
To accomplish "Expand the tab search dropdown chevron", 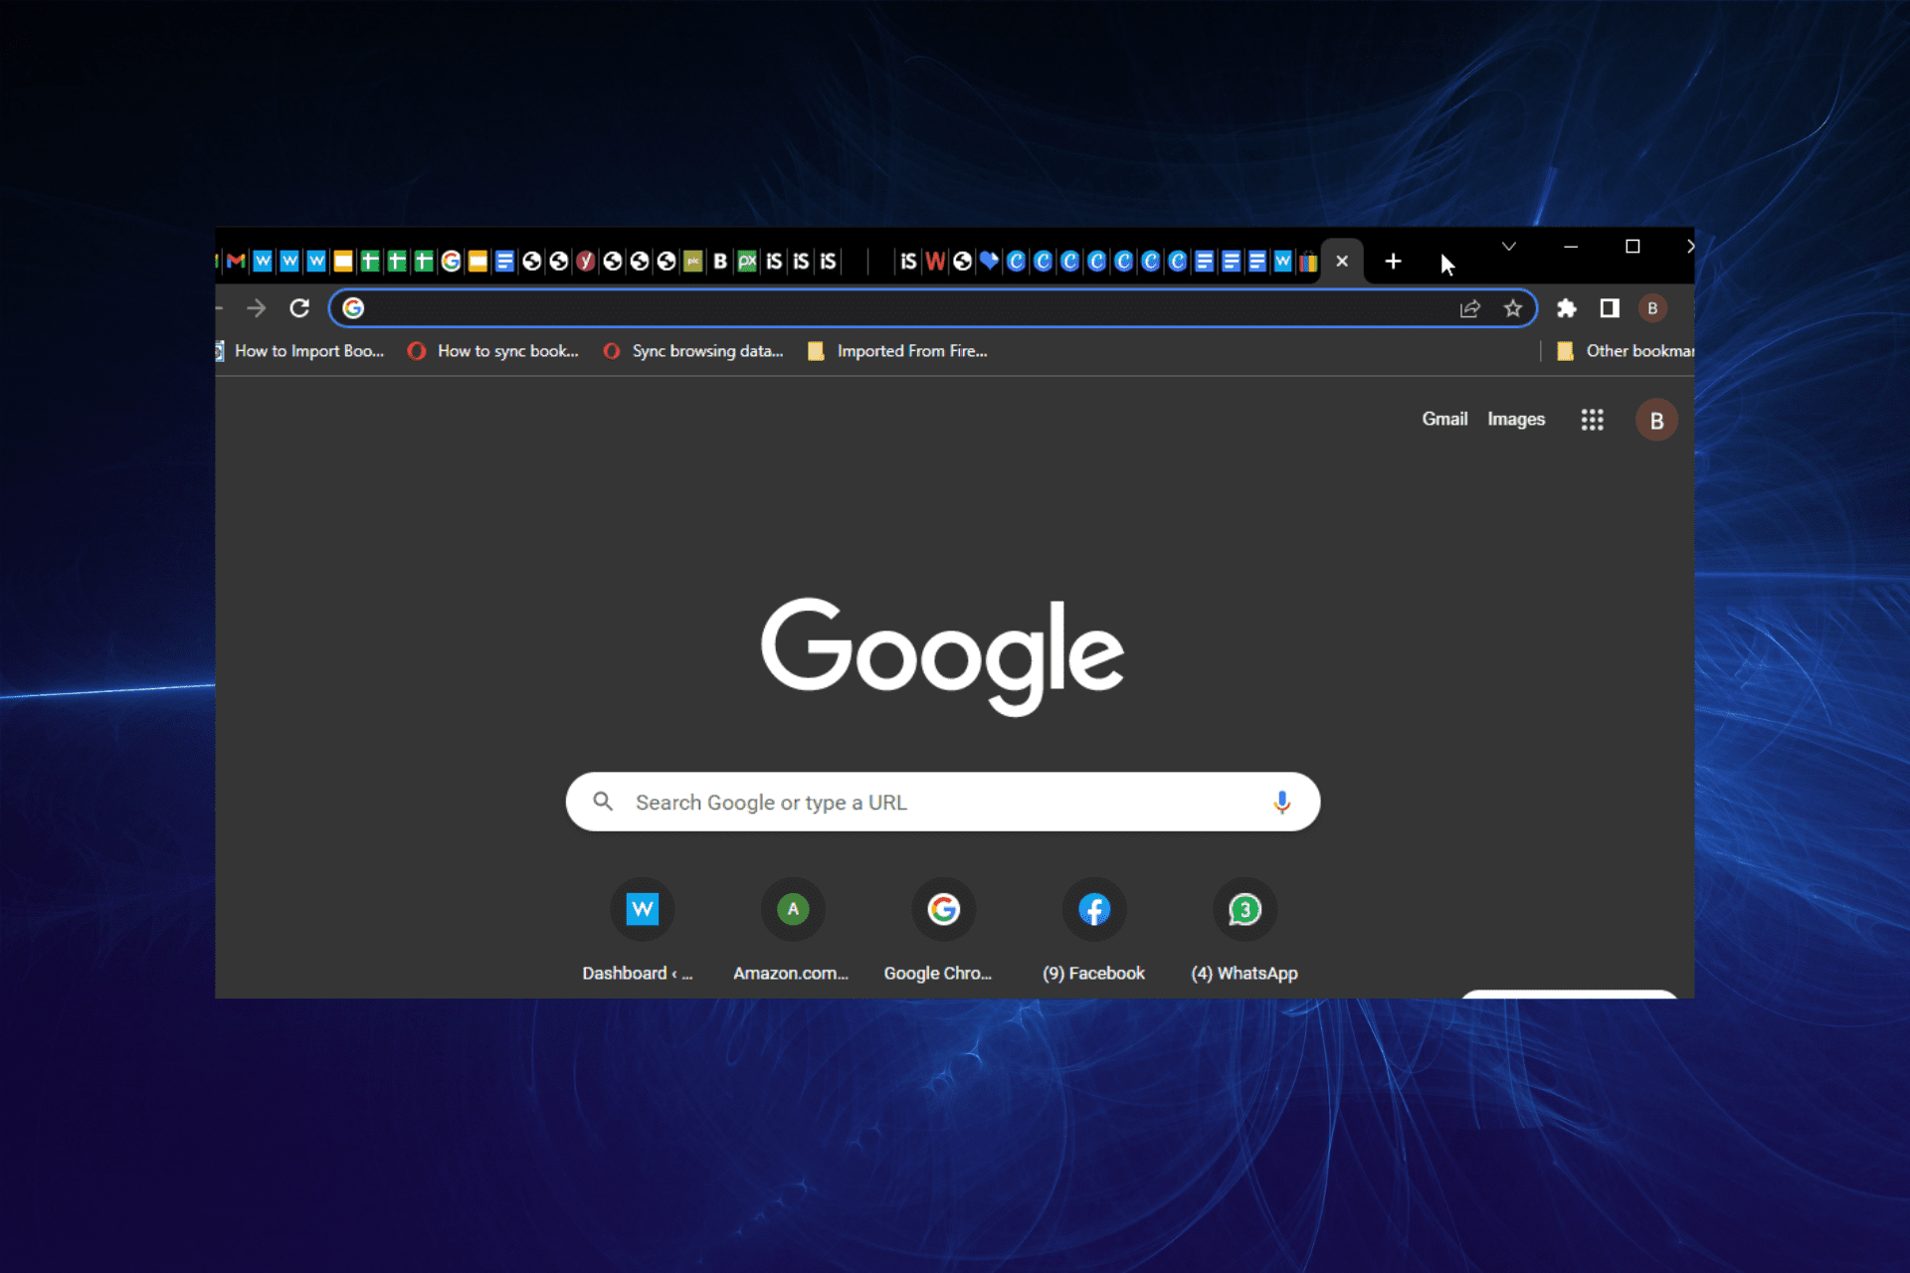I will click(x=1509, y=247).
